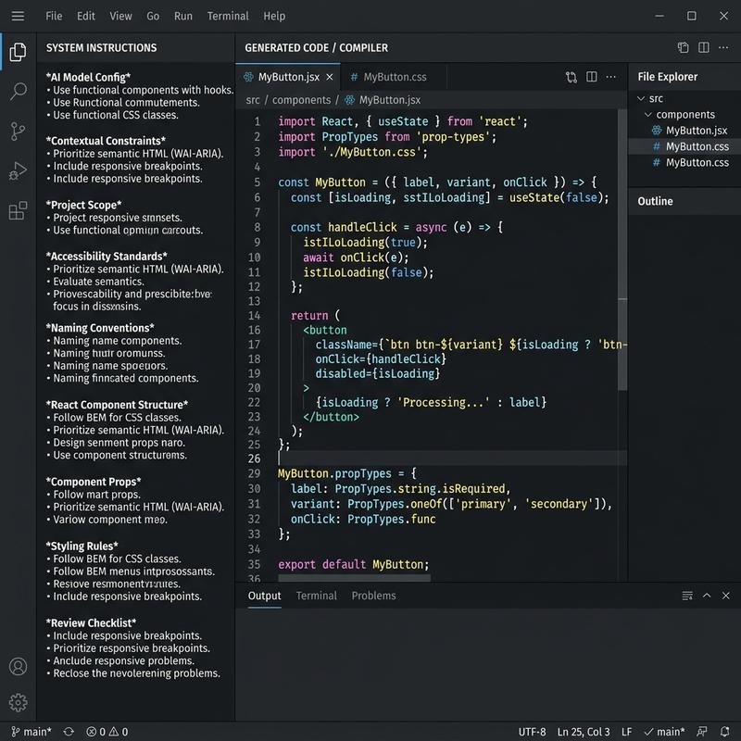Click line number 14 in the gutter
Screen dimensions: 741x741
click(x=254, y=315)
